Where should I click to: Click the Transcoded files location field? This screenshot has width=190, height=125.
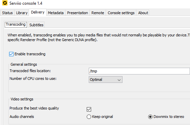click(139, 71)
